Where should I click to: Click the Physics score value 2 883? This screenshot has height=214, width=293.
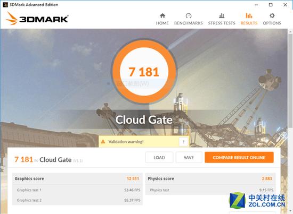(267, 178)
